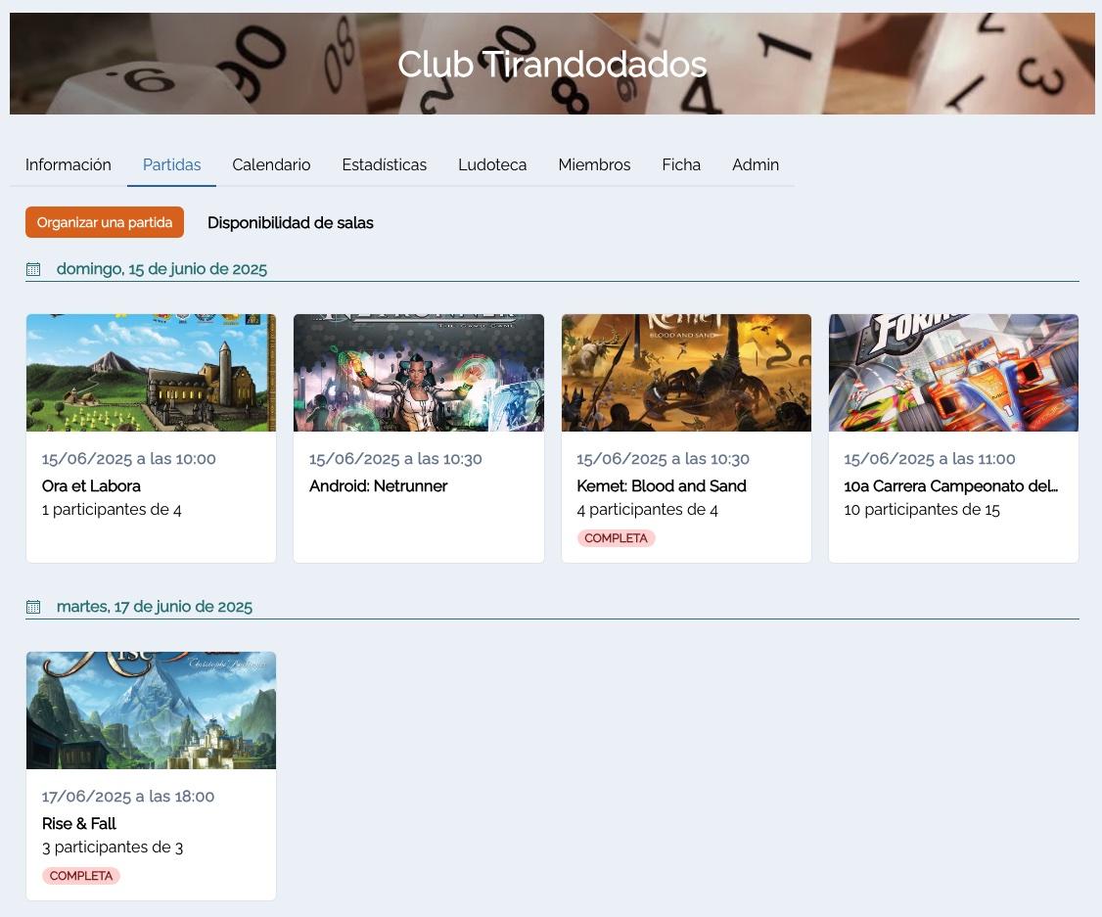
Task: Open the Admin tab
Action: (x=756, y=165)
